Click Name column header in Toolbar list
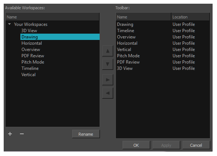The height and width of the screenshot is (156, 217). (x=144, y=17)
